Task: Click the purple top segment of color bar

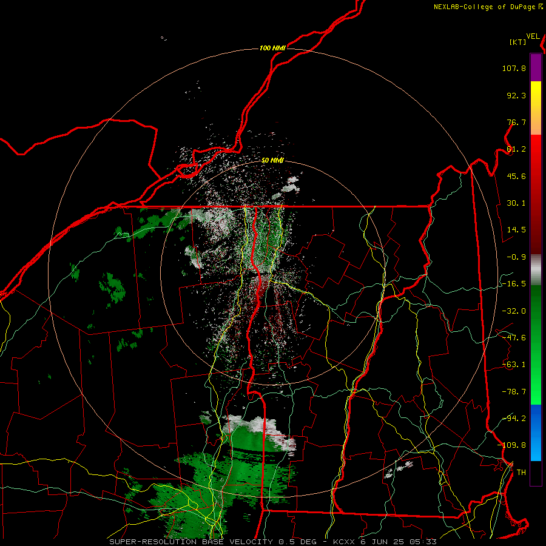Action: point(536,68)
